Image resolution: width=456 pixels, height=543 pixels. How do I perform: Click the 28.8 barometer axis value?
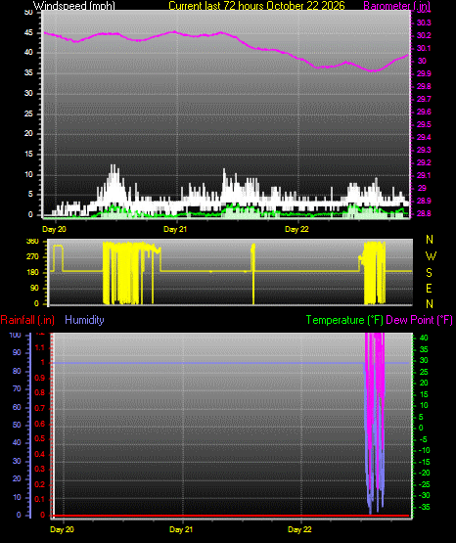tap(424, 213)
